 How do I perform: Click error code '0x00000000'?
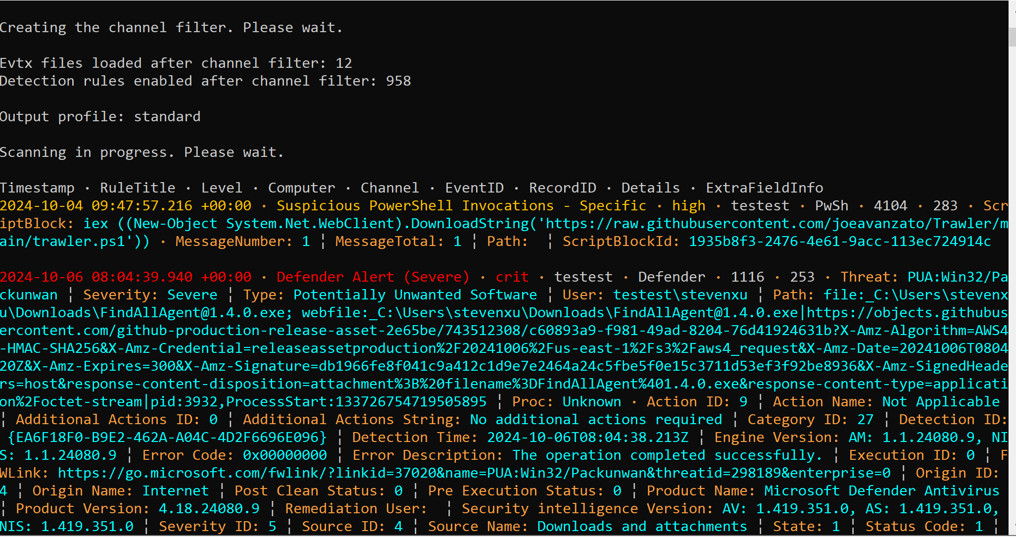tap(285, 455)
